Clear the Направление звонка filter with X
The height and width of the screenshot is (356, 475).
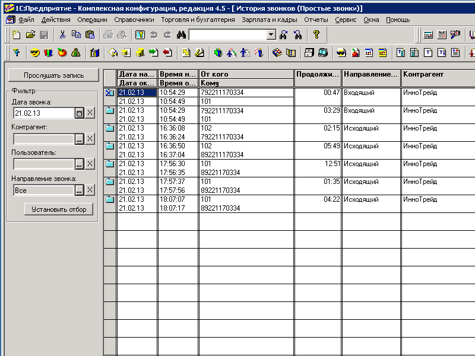pyautogui.click(x=90, y=190)
